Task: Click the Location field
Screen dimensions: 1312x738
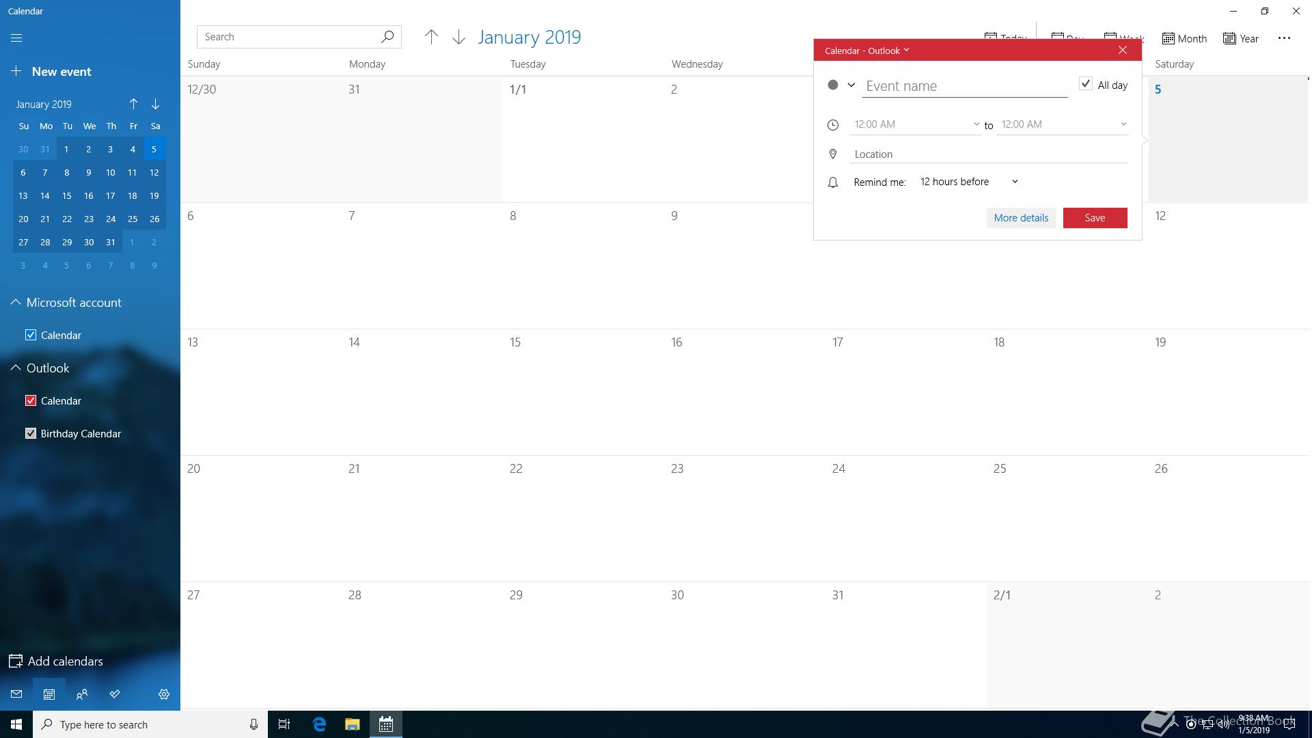Action: pyautogui.click(x=988, y=154)
